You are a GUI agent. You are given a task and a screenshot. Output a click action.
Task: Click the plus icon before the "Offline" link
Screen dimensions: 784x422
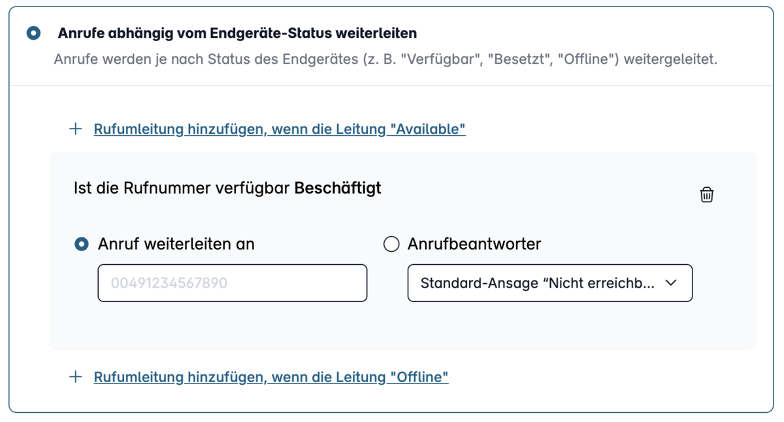coord(76,376)
